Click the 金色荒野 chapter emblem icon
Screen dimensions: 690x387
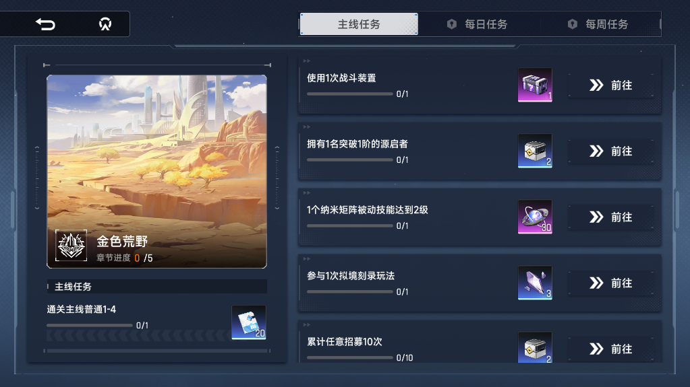point(71,246)
